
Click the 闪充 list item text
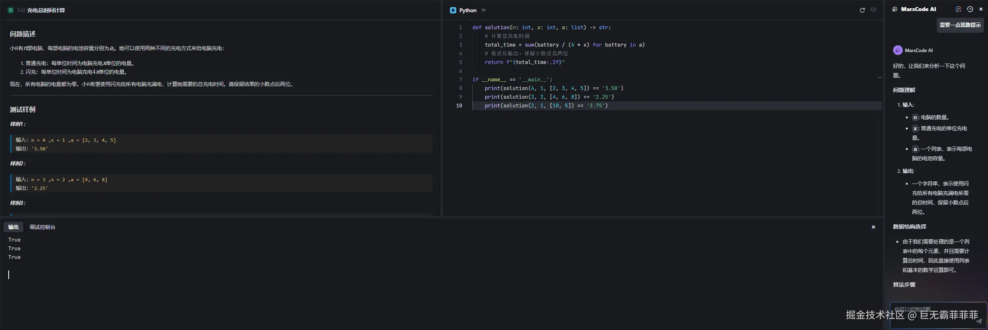[77, 72]
